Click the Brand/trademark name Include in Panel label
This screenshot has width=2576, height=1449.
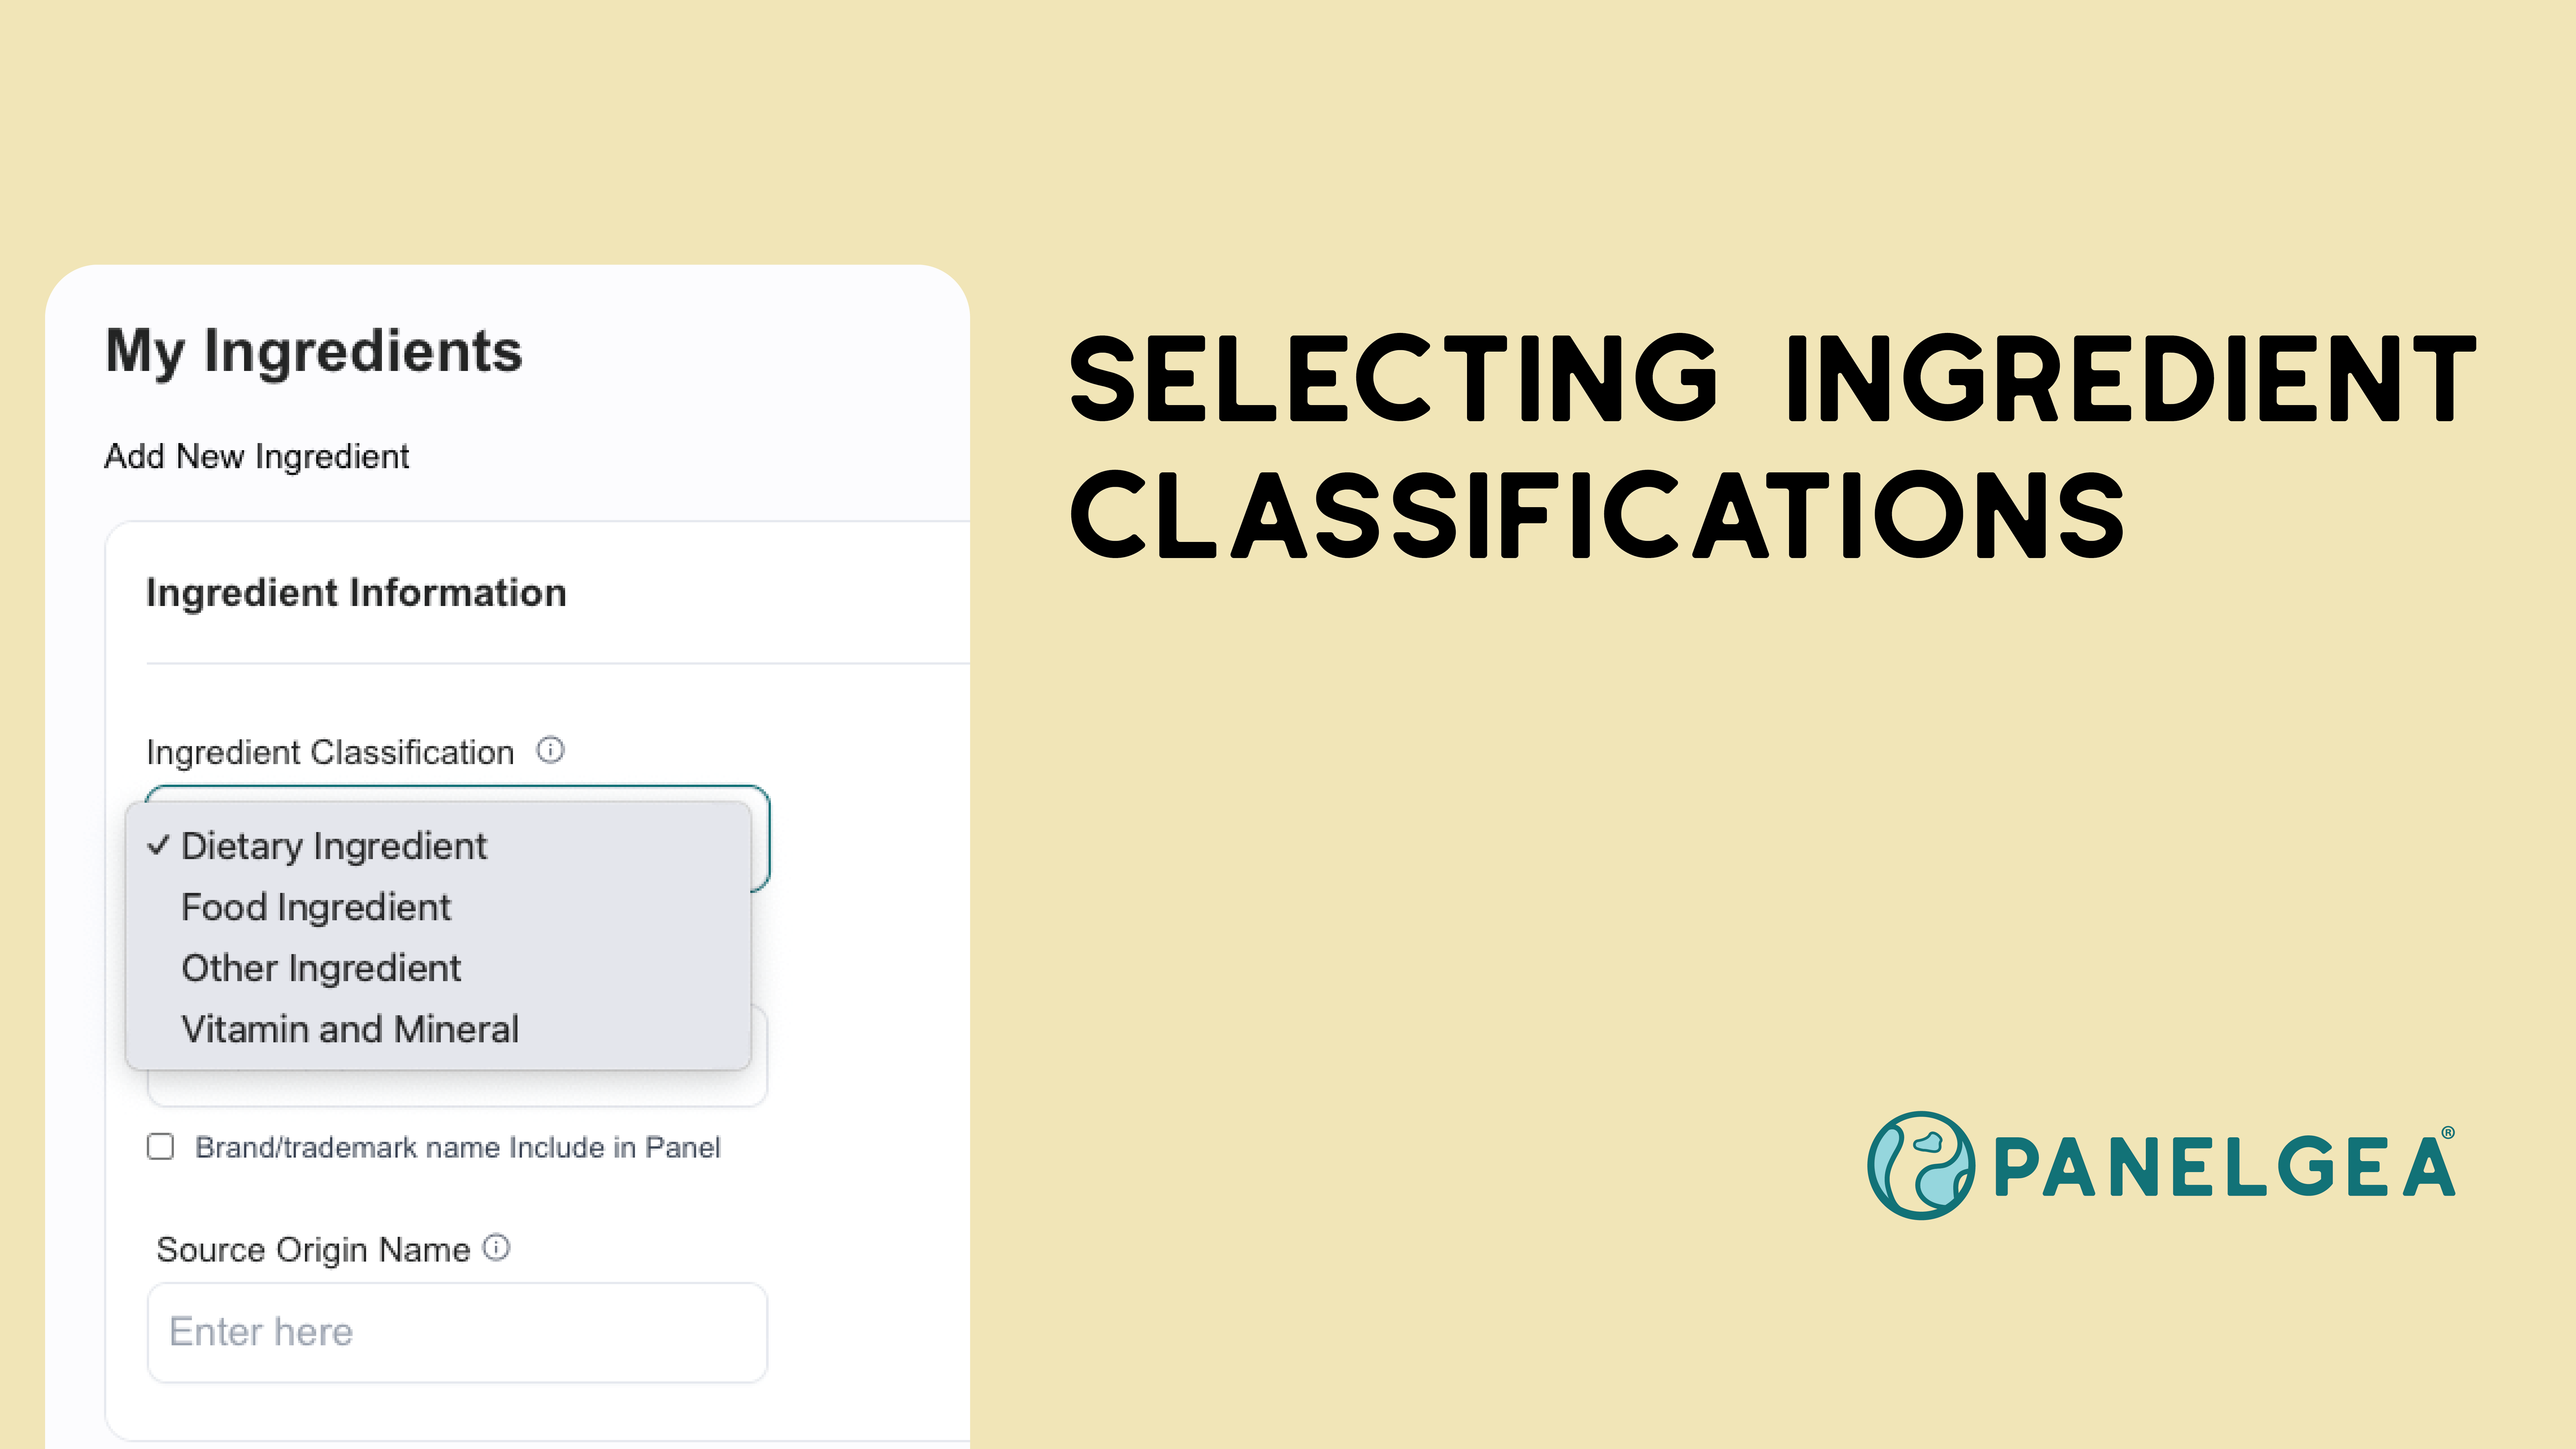tap(457, 1147)
